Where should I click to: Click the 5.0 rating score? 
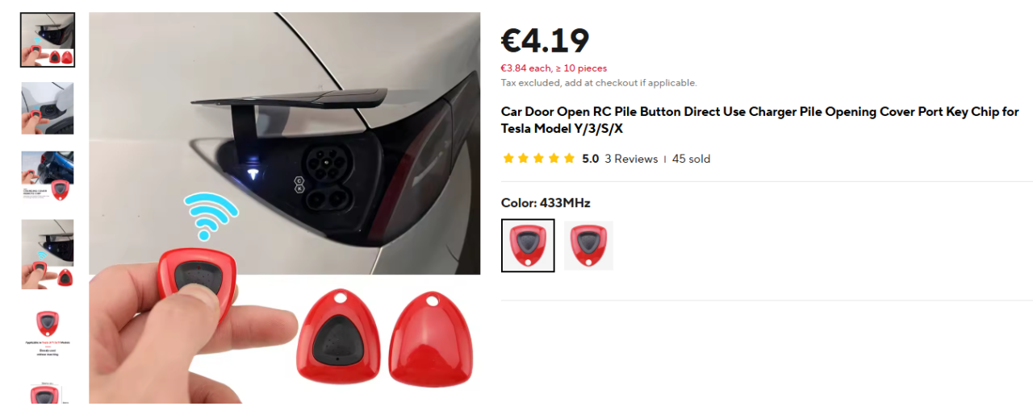click(x=591, y=159)
